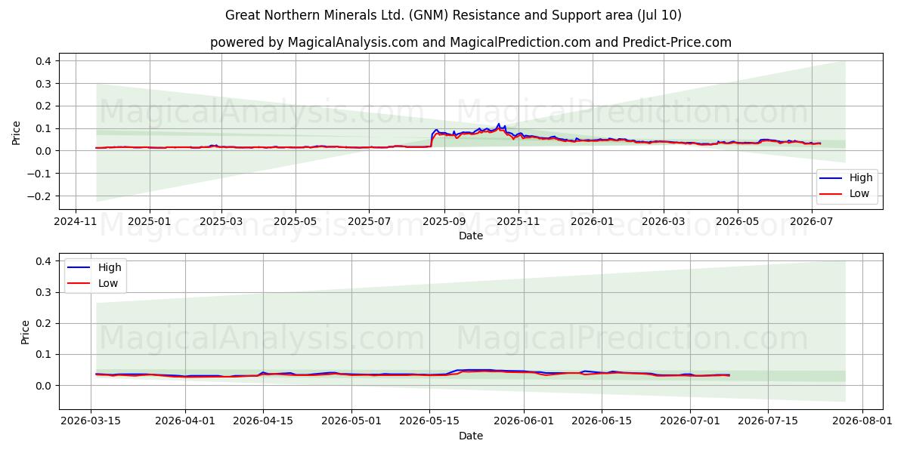907x453 pixels.
Task: Click the '2026-03' date tick label
Action: [664, 222]
